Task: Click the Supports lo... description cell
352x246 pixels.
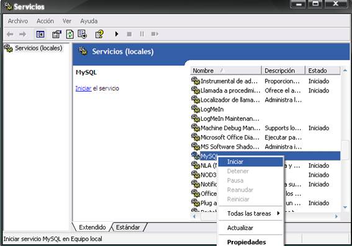Action: pos(282,128)
